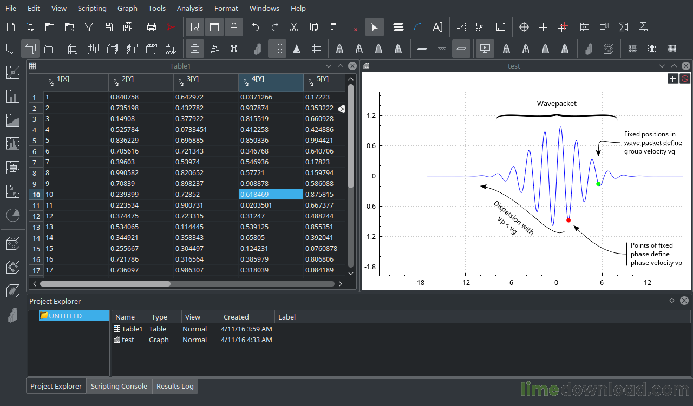Print the active window

click(152, 27)
